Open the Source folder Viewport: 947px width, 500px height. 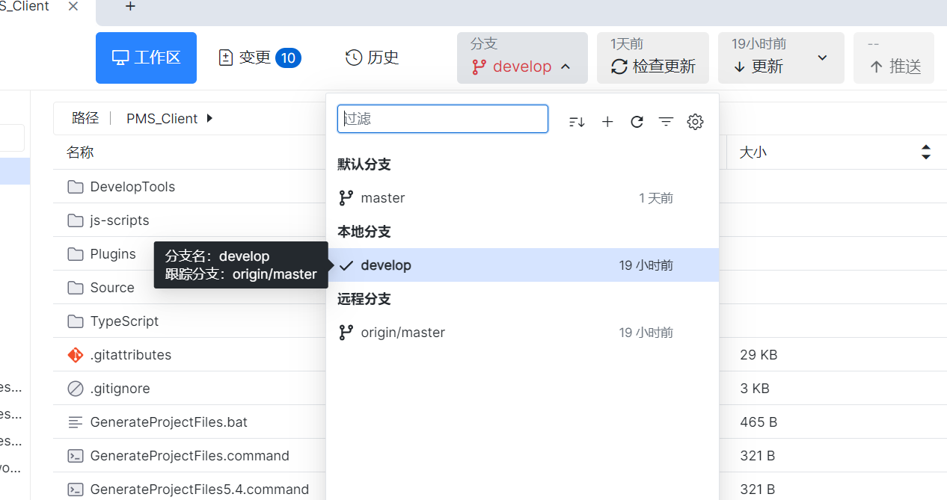(x=112, y=288)
